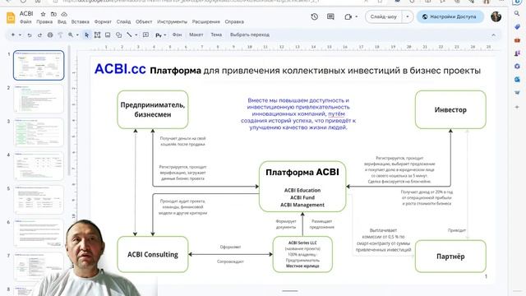Select slide 3 thumbnail in the filmstrip
The image size is (526, 296).
tap(39, 132)
